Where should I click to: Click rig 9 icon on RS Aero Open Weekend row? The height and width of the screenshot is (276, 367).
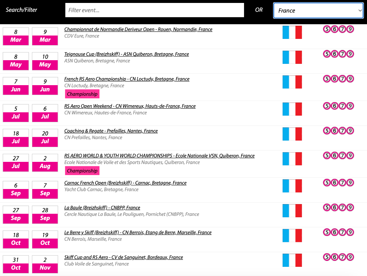(350, 106)
